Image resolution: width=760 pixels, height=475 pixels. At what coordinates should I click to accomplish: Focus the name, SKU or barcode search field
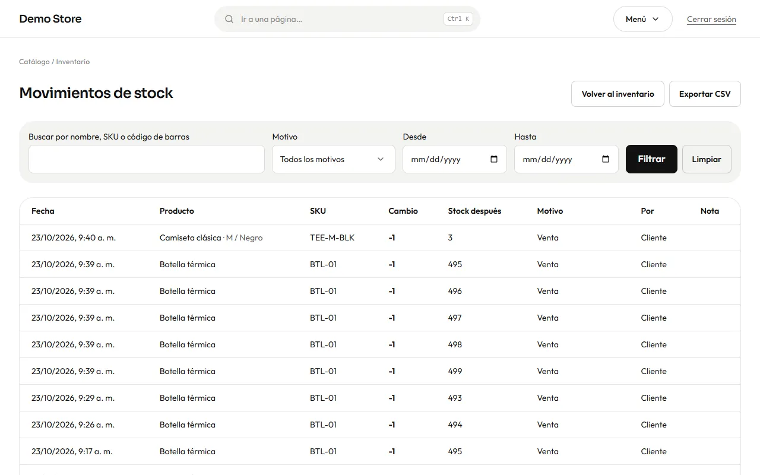147,159
